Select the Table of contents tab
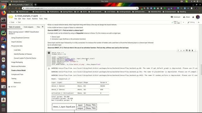 (15, 27)
